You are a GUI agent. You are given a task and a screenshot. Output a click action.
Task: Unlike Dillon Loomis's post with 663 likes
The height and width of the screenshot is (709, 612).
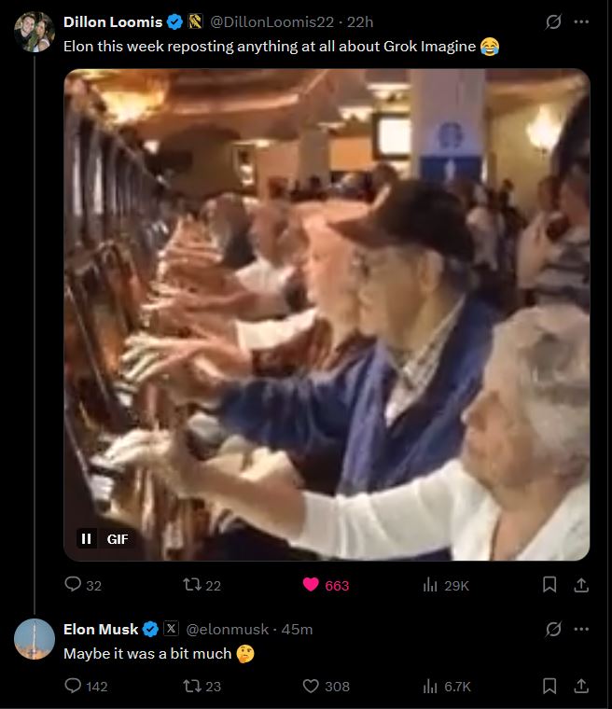[326, 585]
